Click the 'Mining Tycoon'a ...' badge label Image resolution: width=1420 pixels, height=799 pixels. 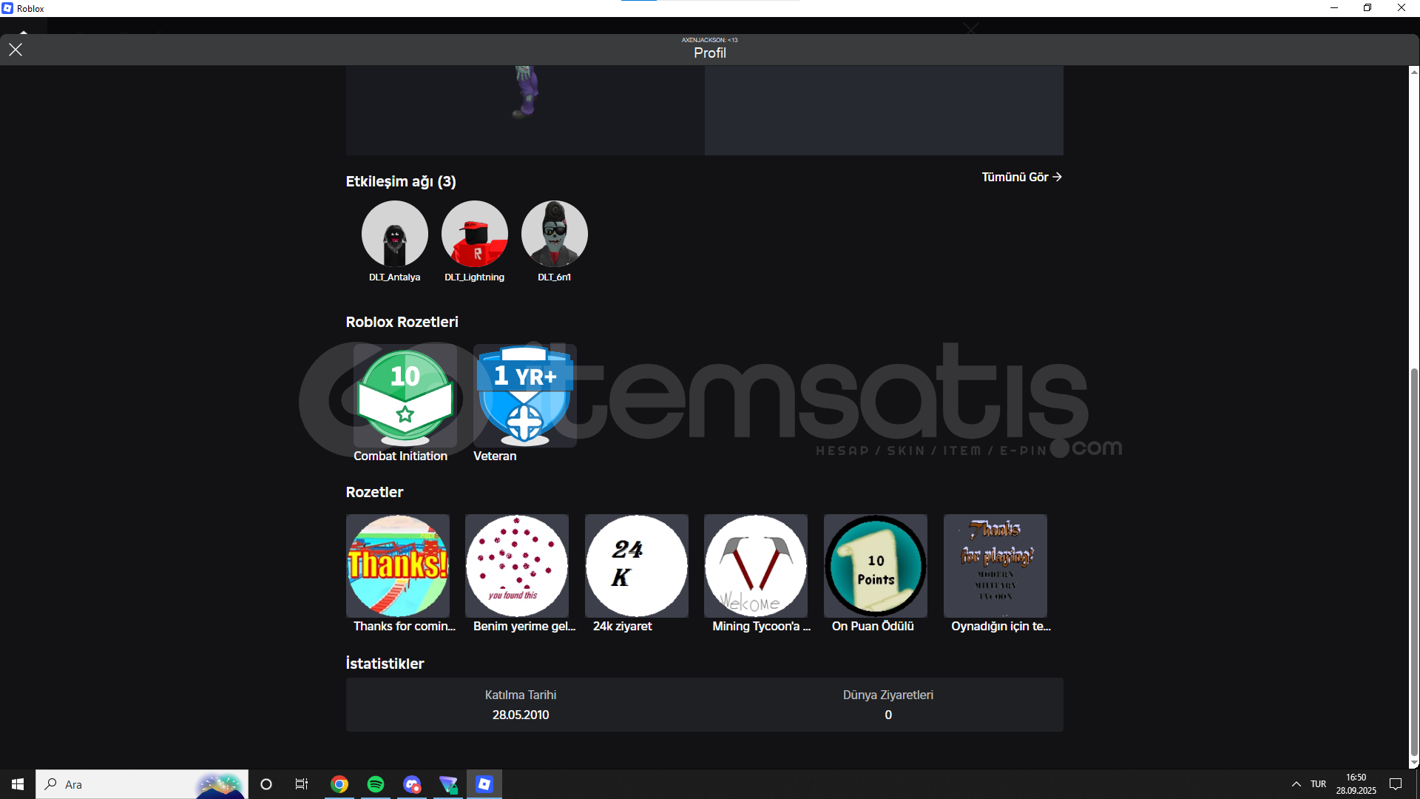click(x=761, y=627)
